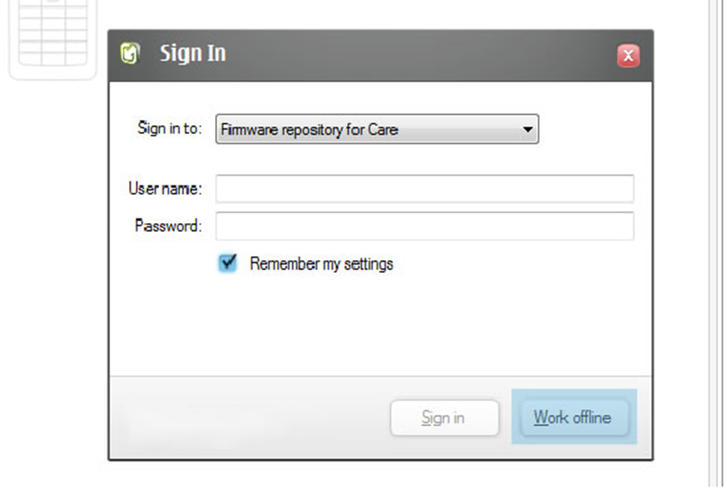Click the 'Remember my settings' label text
Viewport: 727px width, 488px height.
point(321,264)
